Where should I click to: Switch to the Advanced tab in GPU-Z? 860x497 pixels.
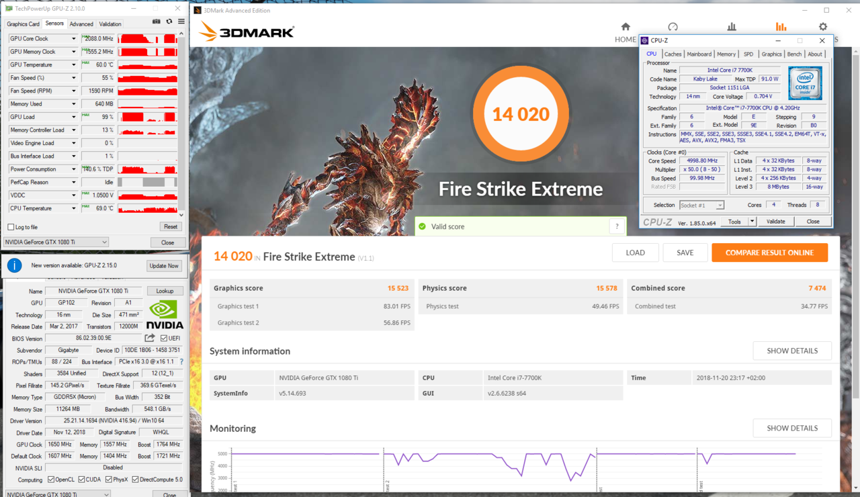click(81, 24)
